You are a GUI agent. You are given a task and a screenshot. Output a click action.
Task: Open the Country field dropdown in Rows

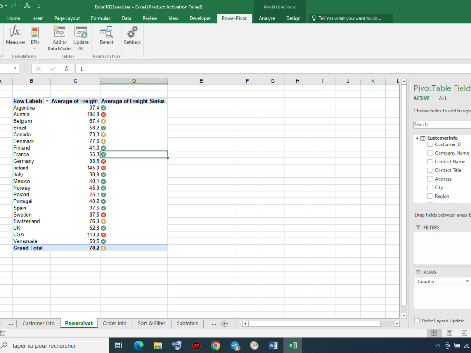point(467,281)
